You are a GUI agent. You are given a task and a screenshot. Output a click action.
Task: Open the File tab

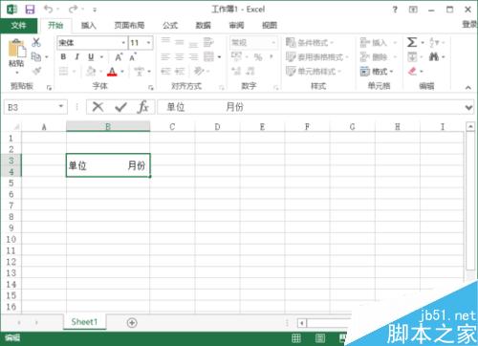point(18,26)
